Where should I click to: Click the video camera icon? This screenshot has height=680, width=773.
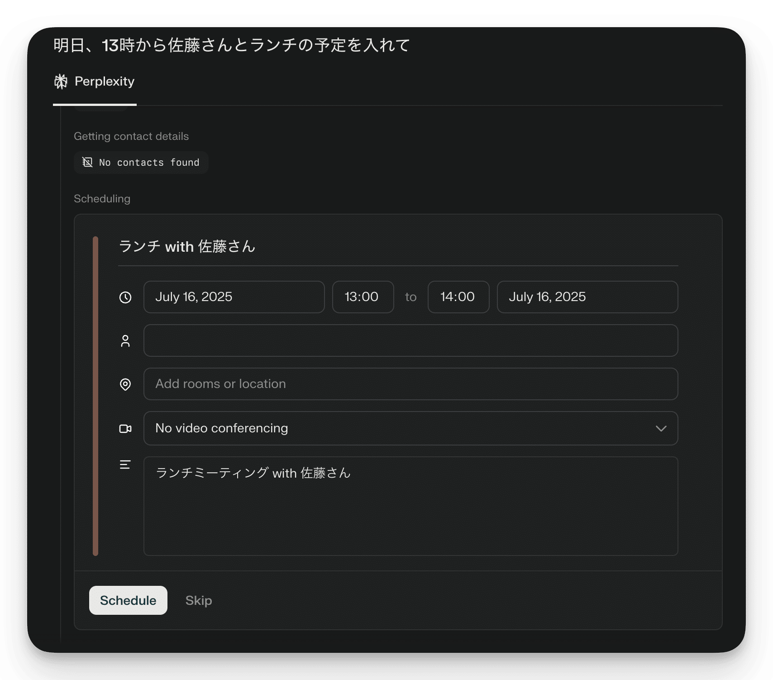coord(125,429)
